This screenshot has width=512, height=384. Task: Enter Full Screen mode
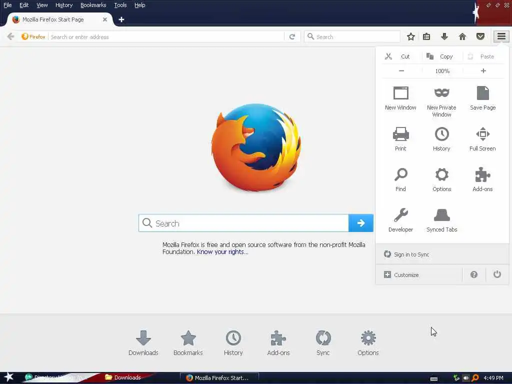point(482,139)
